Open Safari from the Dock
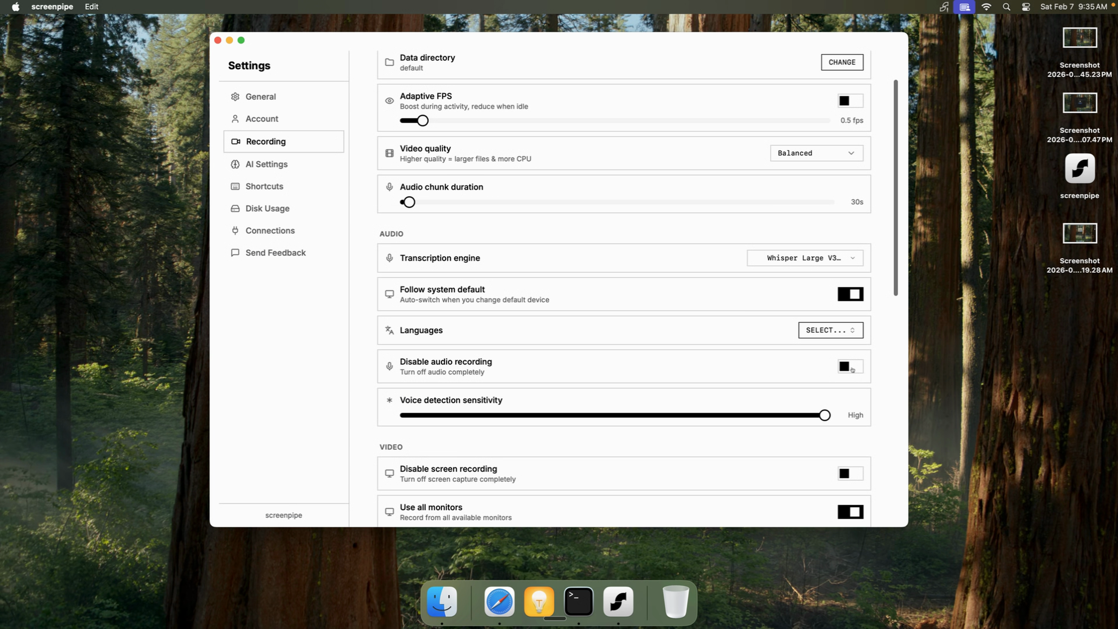 (x=499, y=602)
